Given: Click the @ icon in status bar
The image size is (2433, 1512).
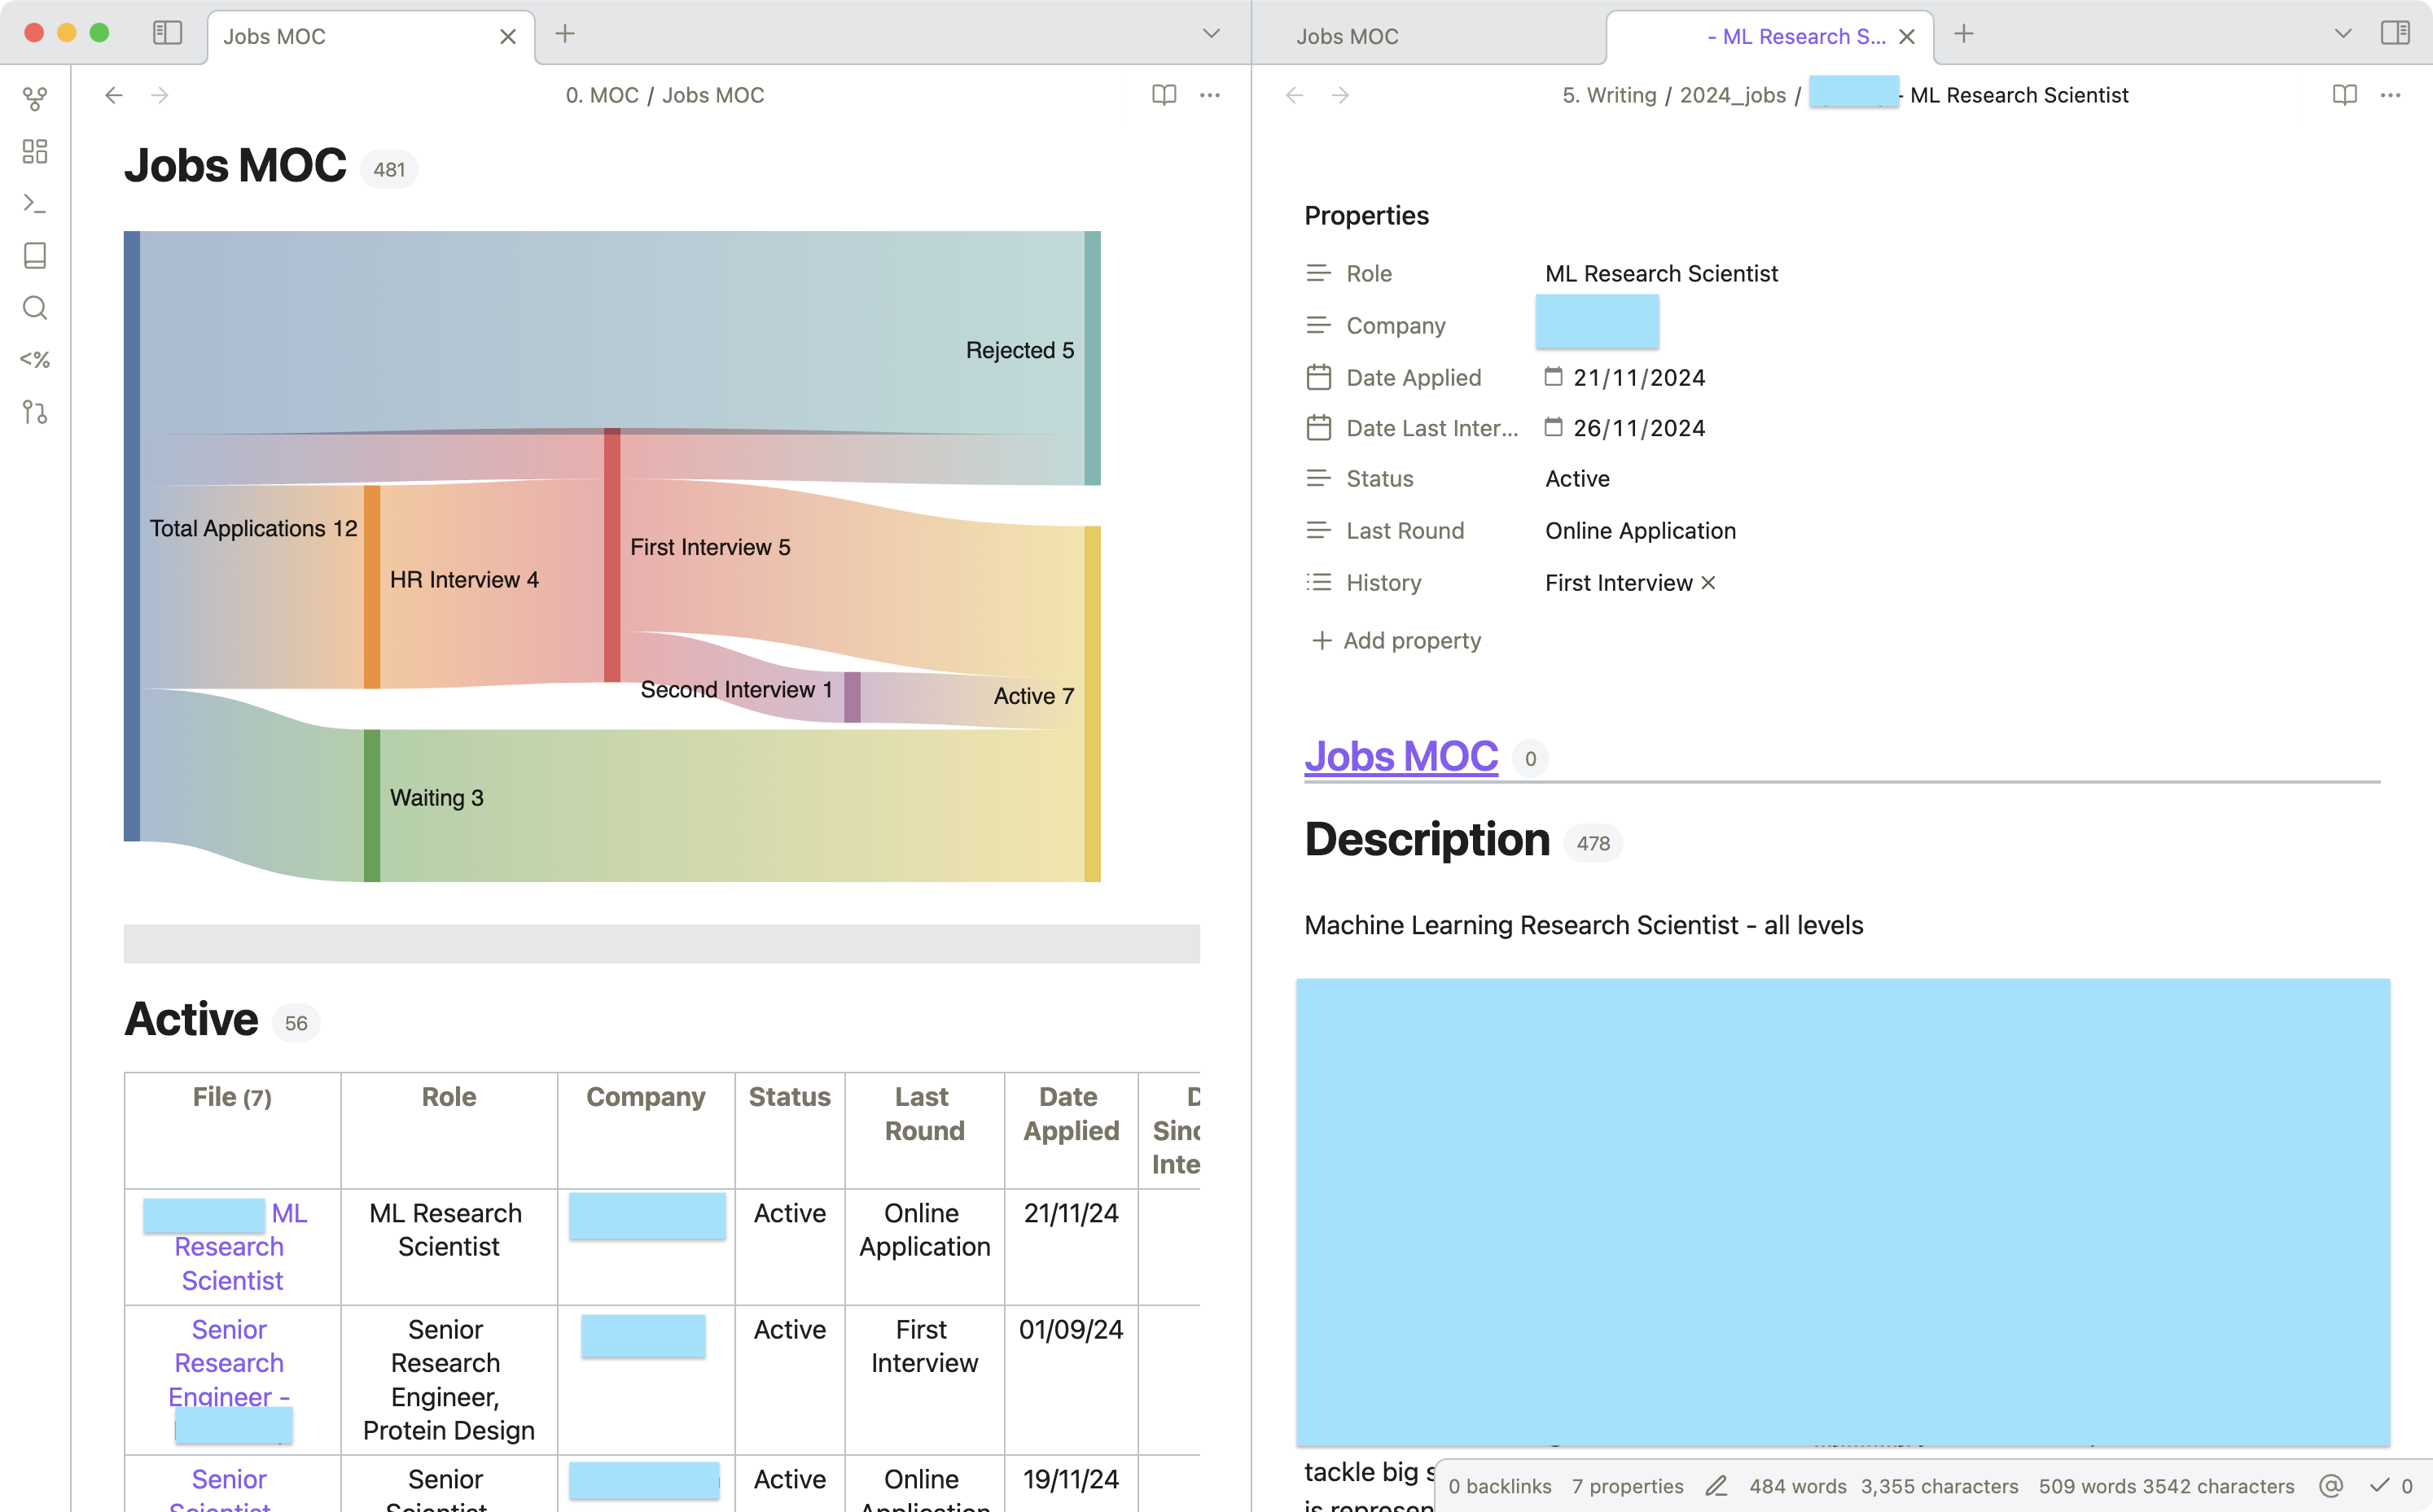Looking at the screenshot, I should (2331, 1486).
